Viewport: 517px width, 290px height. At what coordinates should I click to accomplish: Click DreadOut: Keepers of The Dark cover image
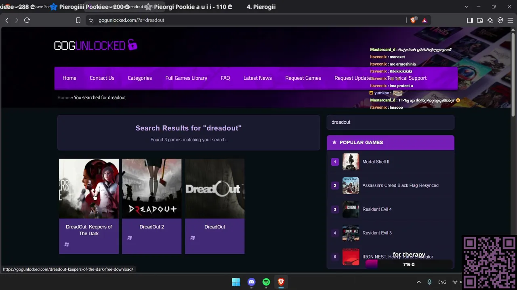click(x=89, y=188)
